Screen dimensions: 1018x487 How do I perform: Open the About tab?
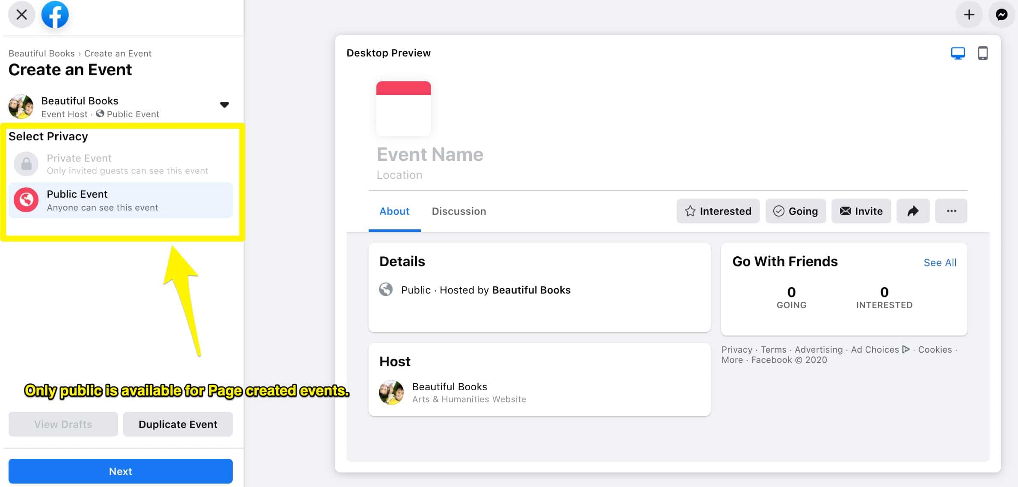pos(394,211)
